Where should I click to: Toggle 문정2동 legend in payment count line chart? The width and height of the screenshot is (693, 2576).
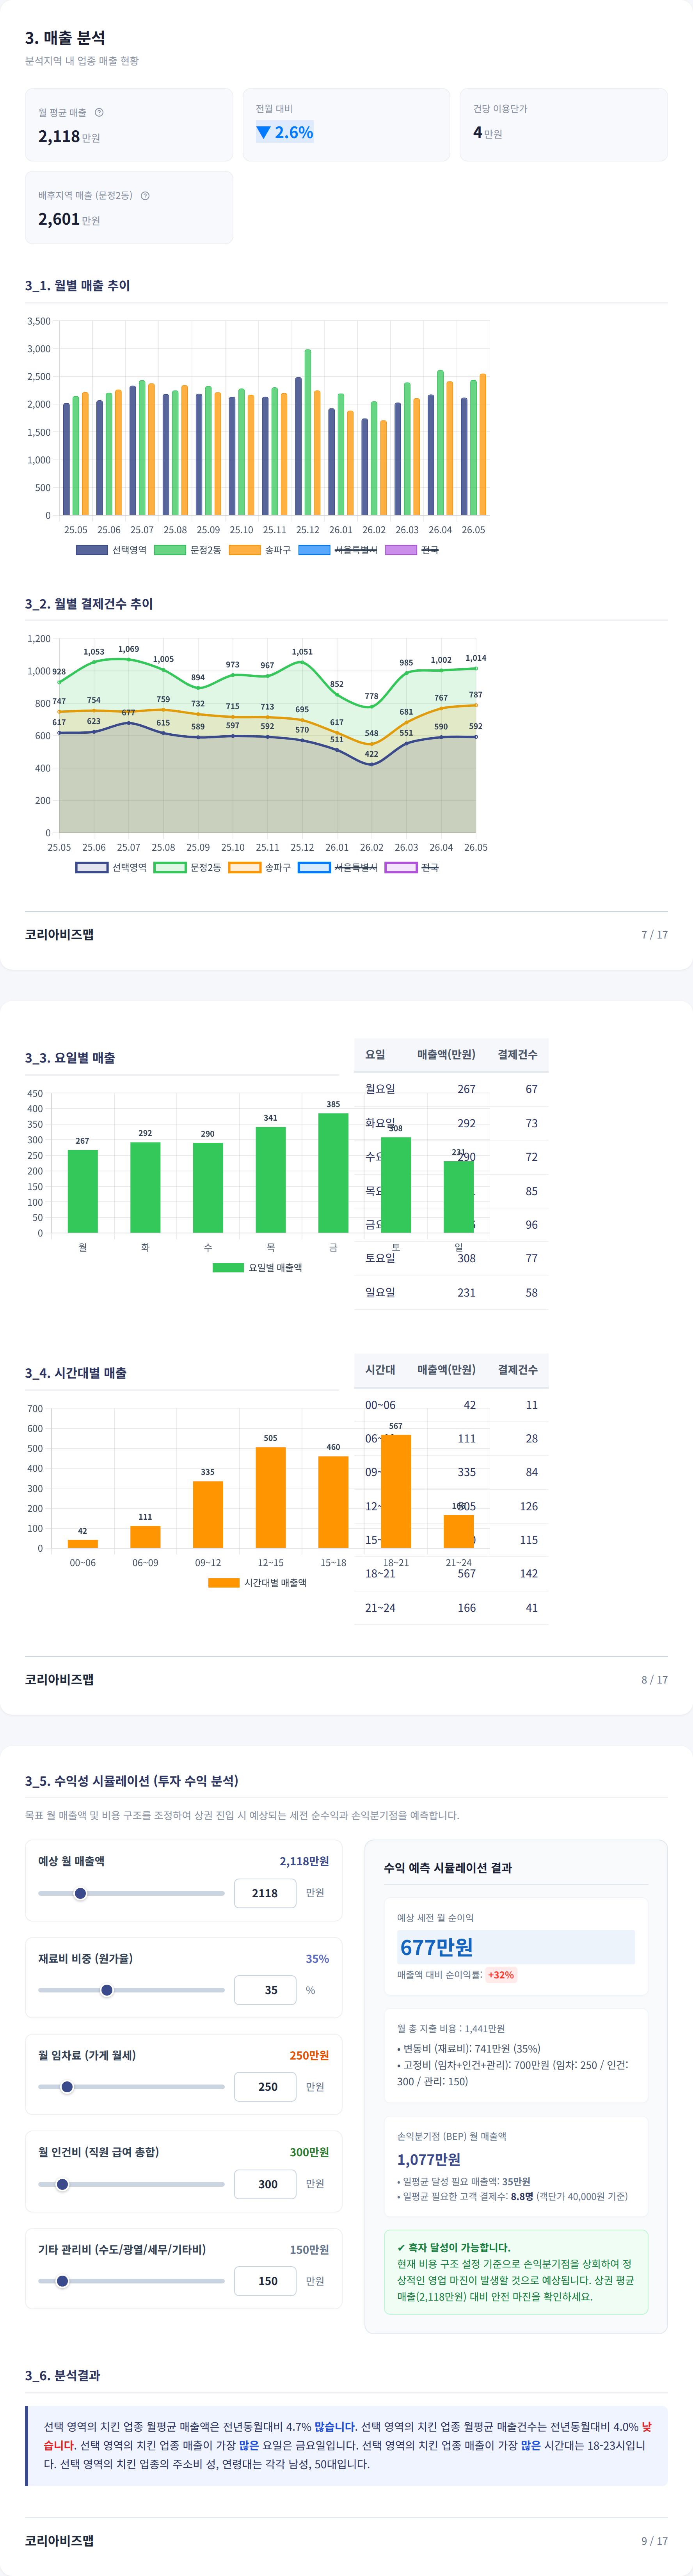tap(188, 867)
